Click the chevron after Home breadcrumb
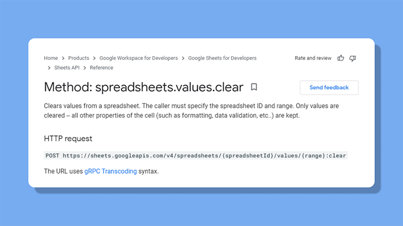 [63, 58]
